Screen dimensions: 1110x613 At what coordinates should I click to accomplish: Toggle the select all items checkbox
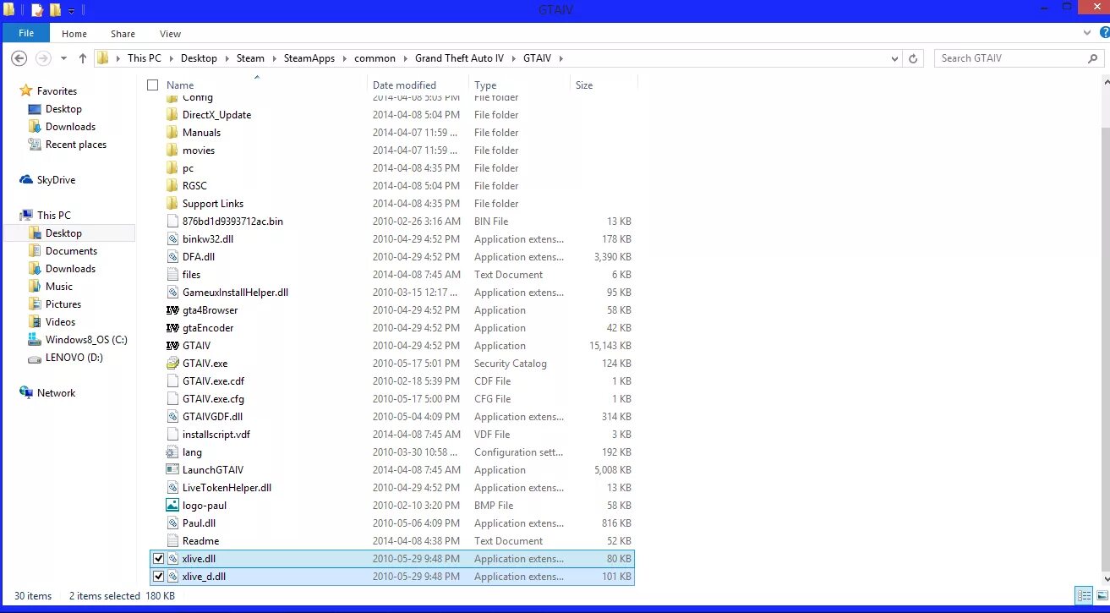pos(153,85)
